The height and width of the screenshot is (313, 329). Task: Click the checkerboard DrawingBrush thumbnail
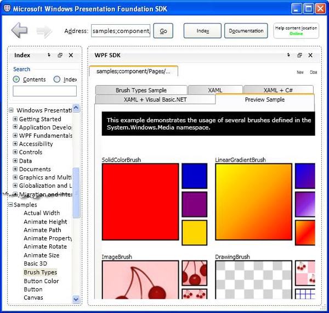point(254,280)
